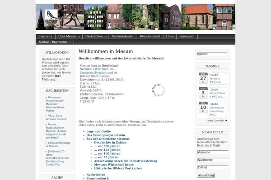Viewport: 271px width, 180px height.
Task: Click the Vorname newsletter field
Action: pyautogui.click(x=213, y=152)
